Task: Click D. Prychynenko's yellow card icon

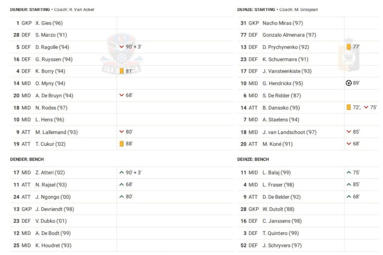Action: click(349, 47)
